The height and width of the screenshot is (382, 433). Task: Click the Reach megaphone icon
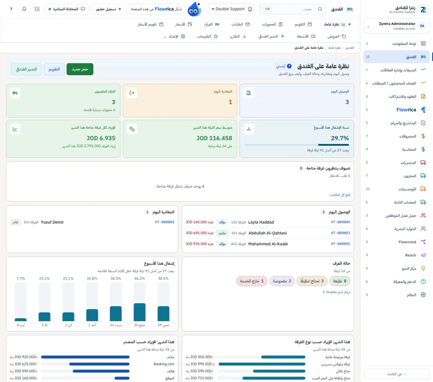423,255
